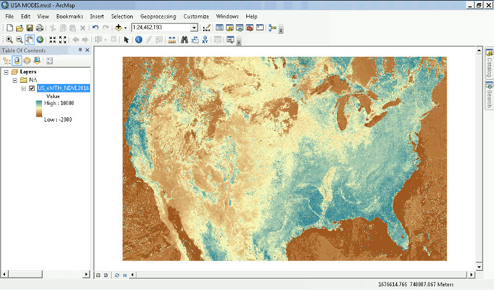Open the Catalog side panel tab
Screen dimensions: 494x290
(x=488, y=62)
